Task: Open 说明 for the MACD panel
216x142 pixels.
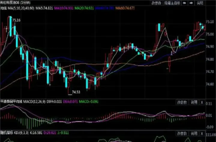Action: (x=194, y=102)
